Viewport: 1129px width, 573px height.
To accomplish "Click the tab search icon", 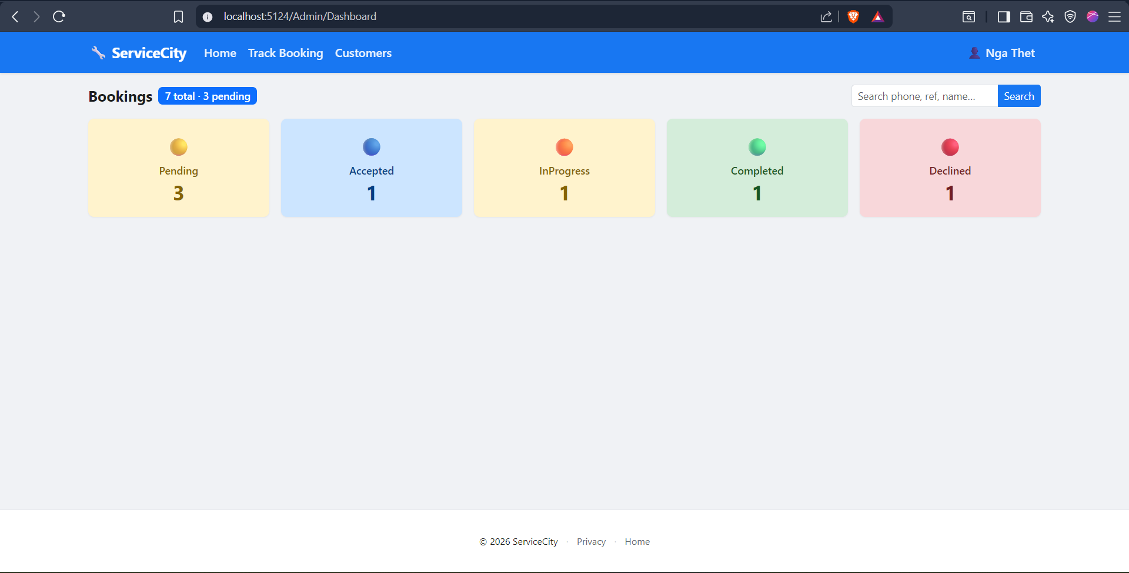I will point(968,16).
